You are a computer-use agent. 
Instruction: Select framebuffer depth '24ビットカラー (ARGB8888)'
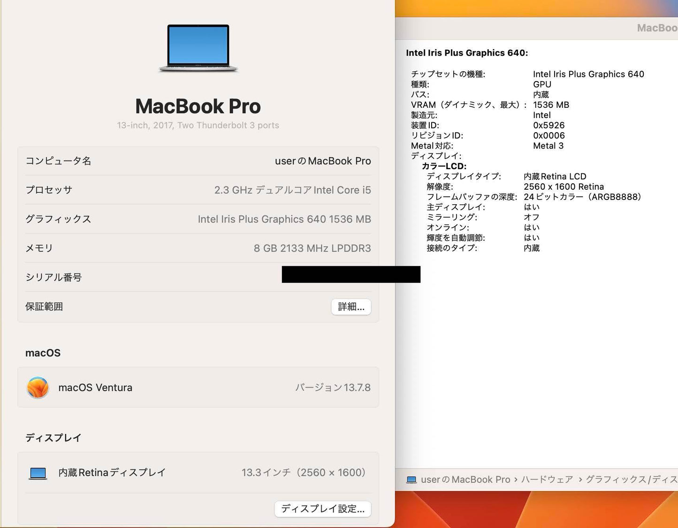pyautogui.click(x=582, y=197)
